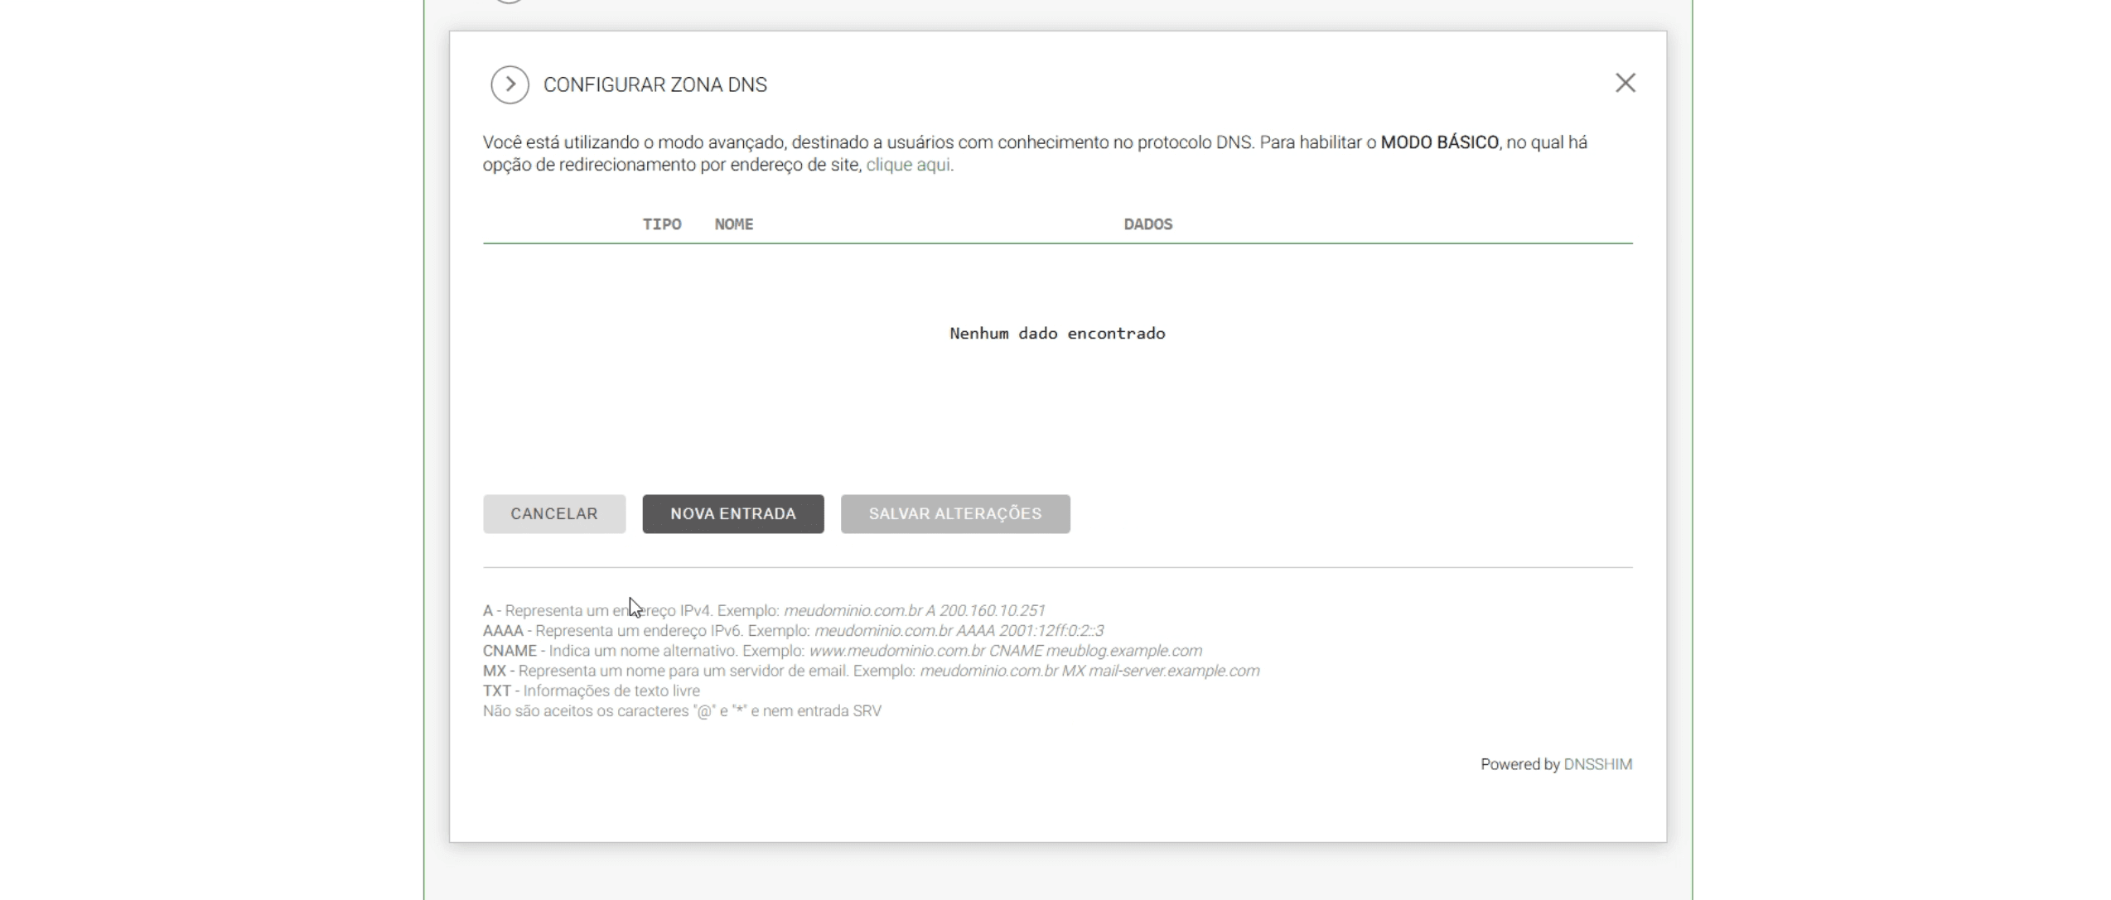Click the CNAME record description line

(842, 651)
